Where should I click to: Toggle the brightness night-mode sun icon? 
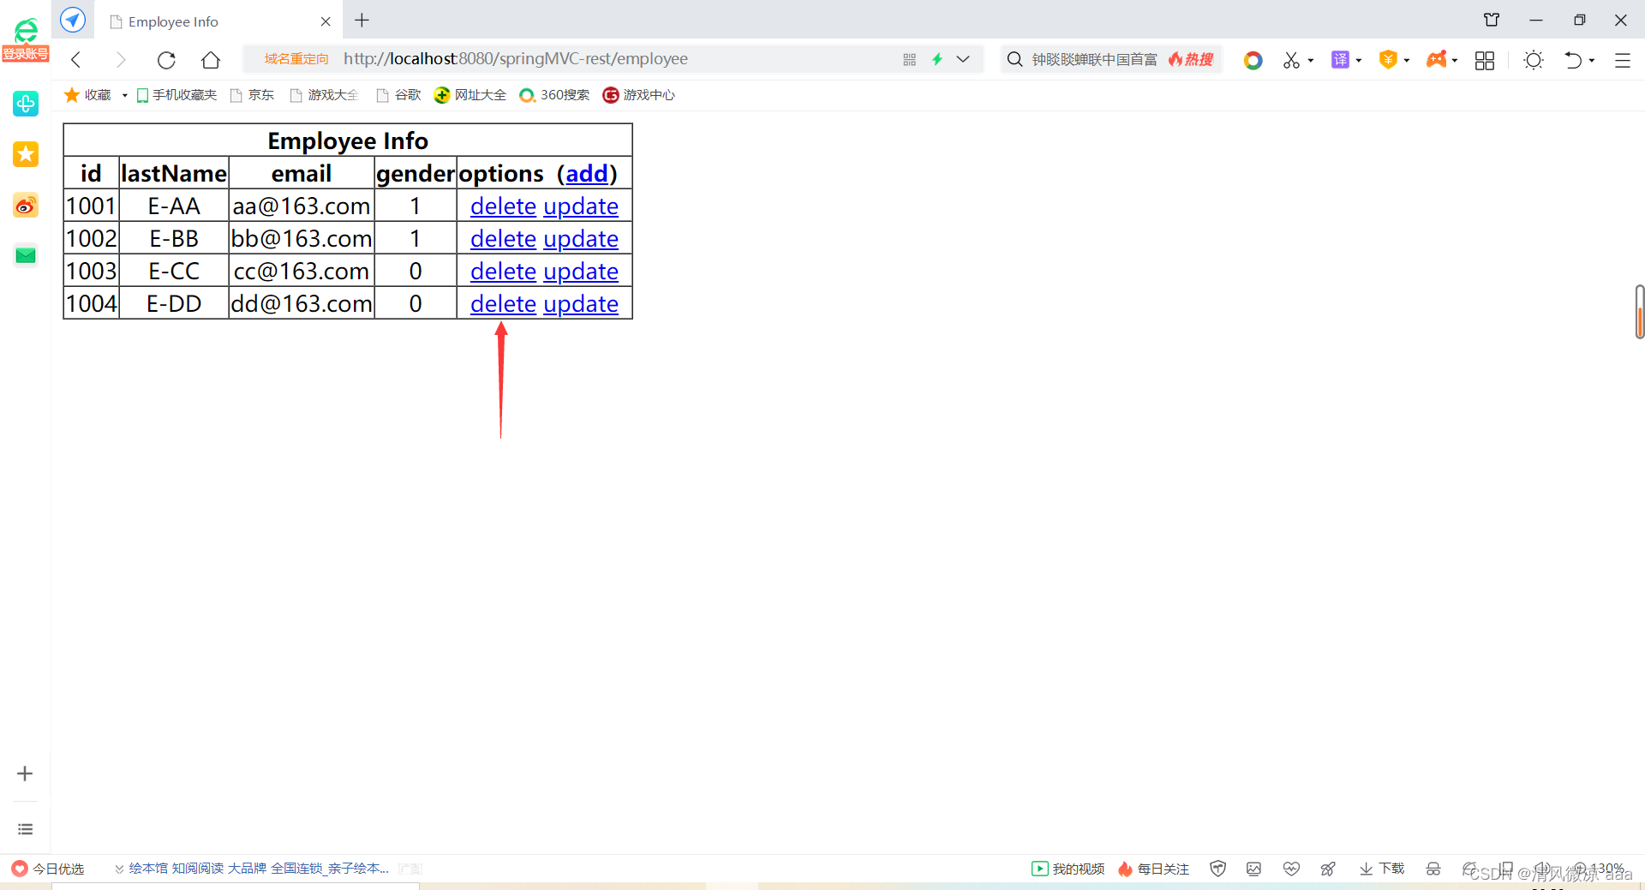coord(1534,60)
